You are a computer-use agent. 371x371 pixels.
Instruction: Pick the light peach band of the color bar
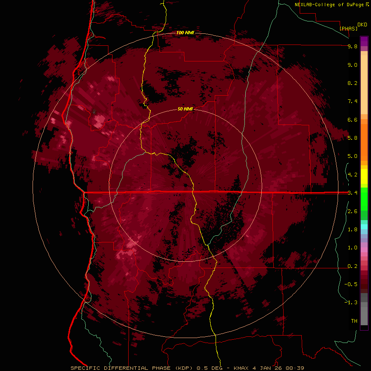coord(364,84)
